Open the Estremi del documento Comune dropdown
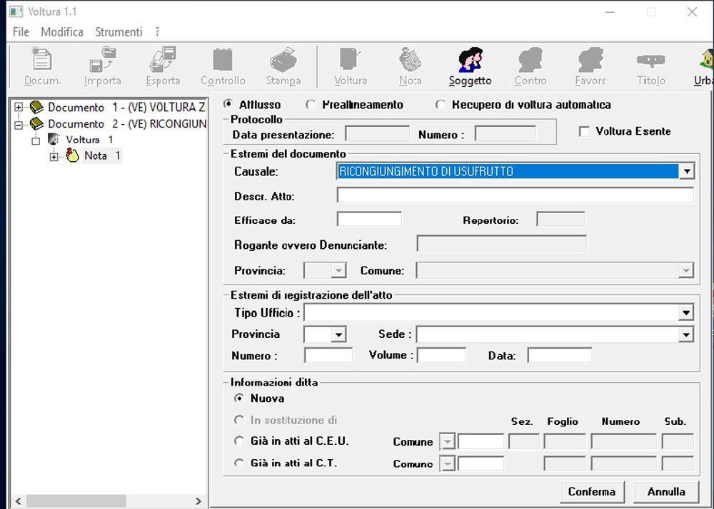Screen dimensions: 714x509 [x=685, y=270]
